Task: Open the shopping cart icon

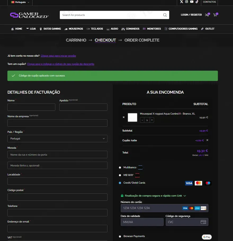Action: point(215,15)
